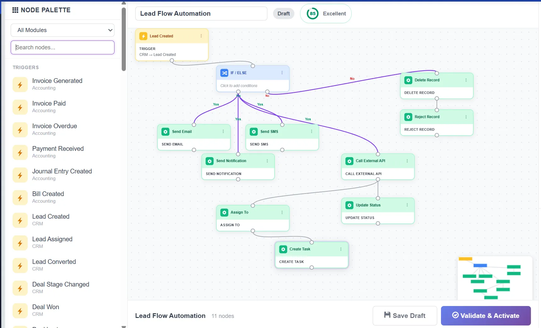541x328 pixels.
Task: Click the Validate & Activate button
Action: point(485,315)
